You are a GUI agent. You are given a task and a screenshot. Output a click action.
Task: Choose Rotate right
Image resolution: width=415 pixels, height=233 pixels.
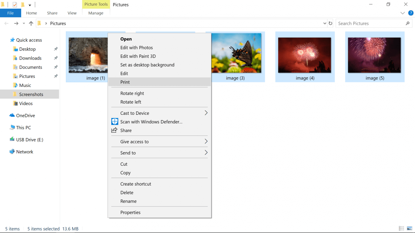point(159,93)
